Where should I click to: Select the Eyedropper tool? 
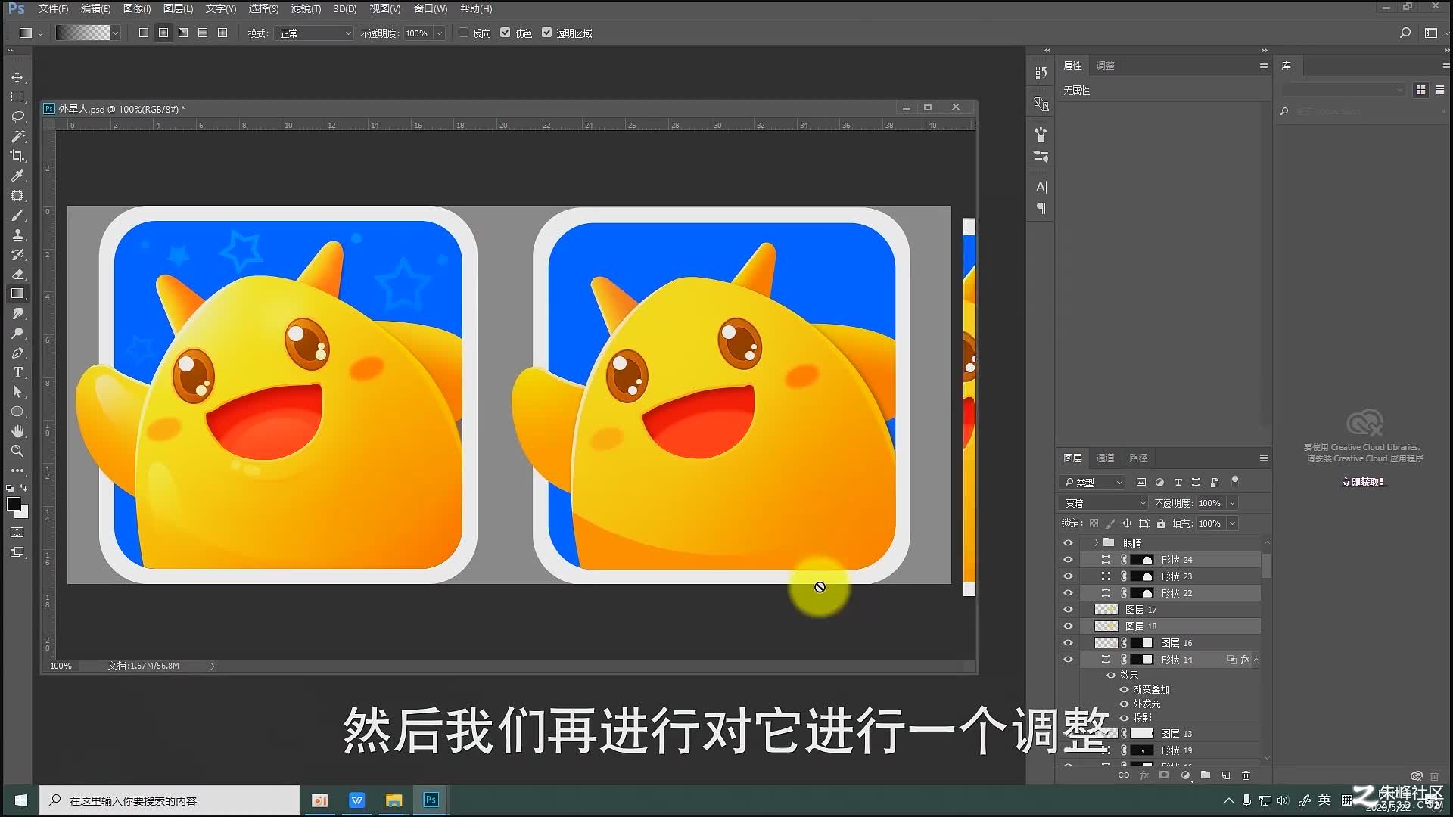click(17, 176)
